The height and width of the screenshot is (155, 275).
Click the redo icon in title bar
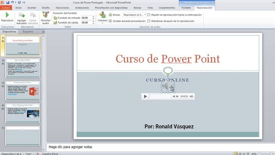(x=19, y=3)
